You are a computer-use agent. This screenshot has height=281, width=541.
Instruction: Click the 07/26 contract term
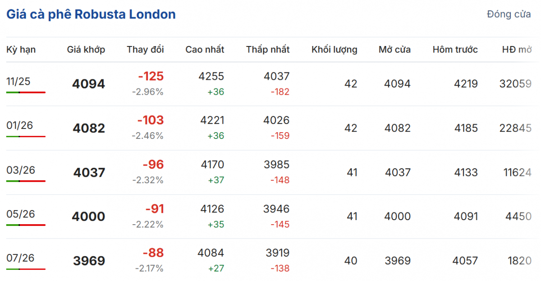point(20,258)
